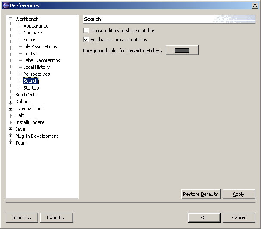Open the Fonts preferences page

coord(29,53)
